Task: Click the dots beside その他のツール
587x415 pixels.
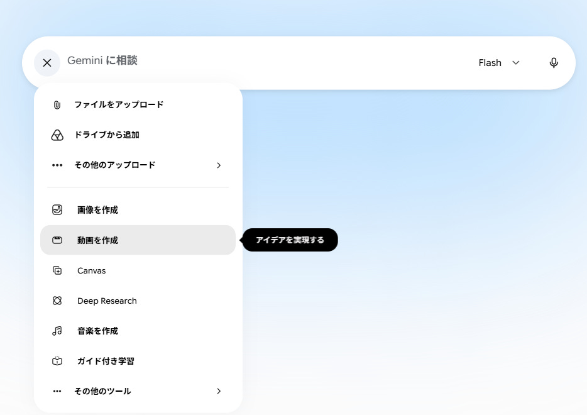Action: tap(57, 391)
